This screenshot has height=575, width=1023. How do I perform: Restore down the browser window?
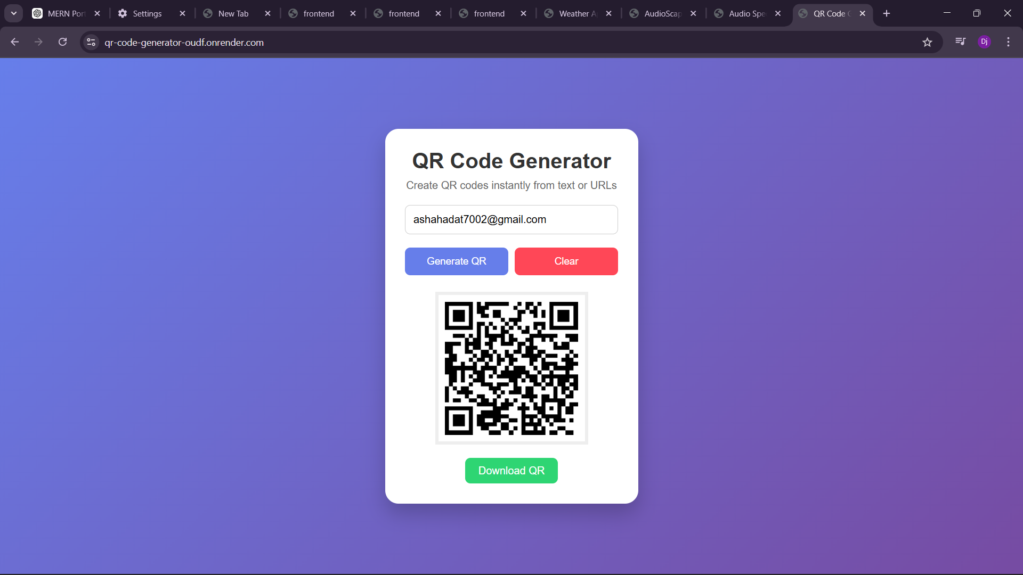977,13
